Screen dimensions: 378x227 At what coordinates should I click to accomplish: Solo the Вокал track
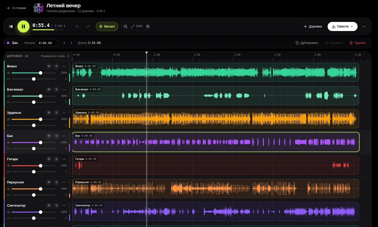[x=56, y=66]
